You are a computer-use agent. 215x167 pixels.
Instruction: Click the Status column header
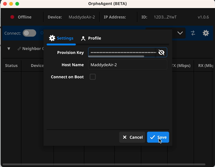point(11,66)
